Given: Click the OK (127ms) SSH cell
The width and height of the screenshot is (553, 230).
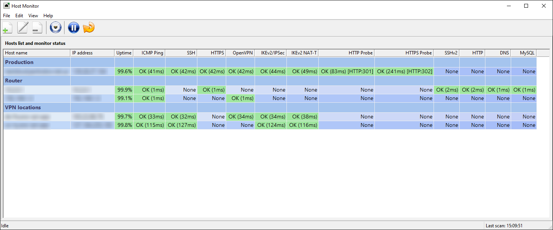Looking at the screenshot, I should (181, 125).
